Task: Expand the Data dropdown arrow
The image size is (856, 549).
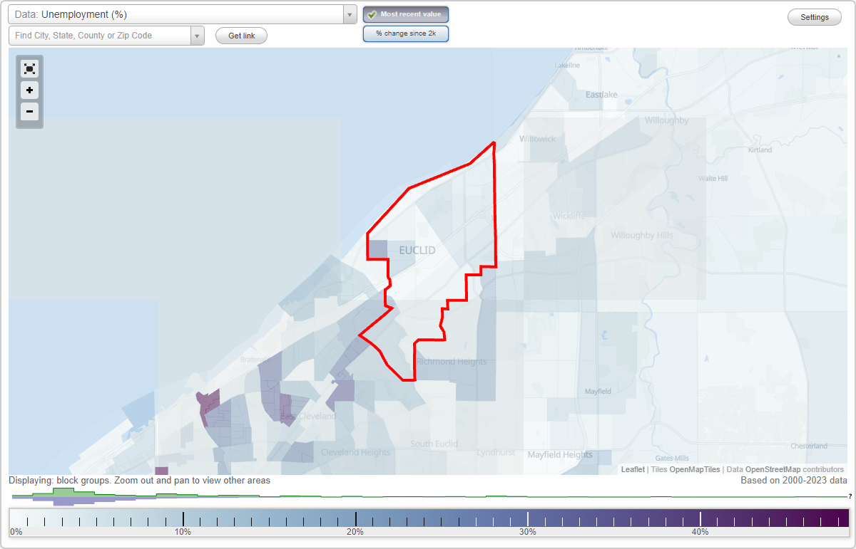Action: tap(349, 14)
